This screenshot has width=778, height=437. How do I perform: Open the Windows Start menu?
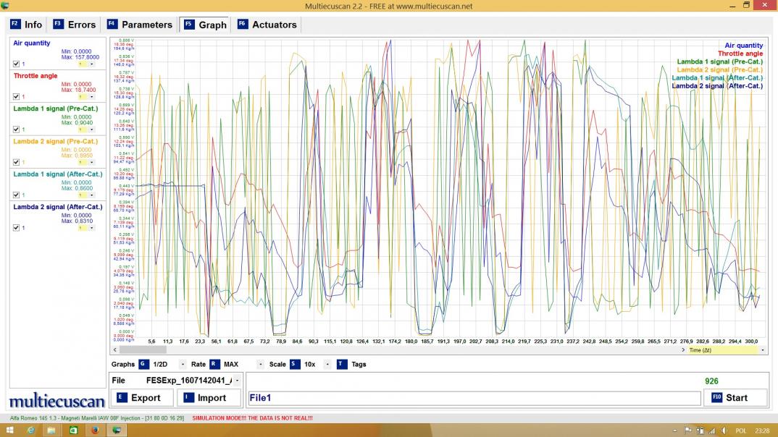click(x=9, y=430)
